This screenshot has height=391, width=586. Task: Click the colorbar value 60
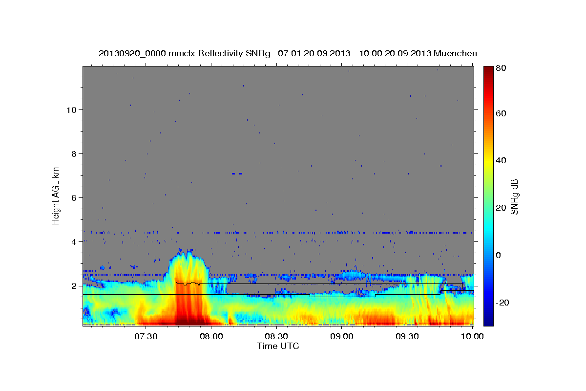pos(501,113)
